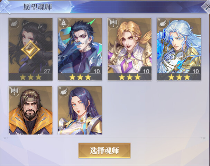Select the purple-haired woman with blue eyes
Viewport: 210px width, 166px height.
point(80,110)
